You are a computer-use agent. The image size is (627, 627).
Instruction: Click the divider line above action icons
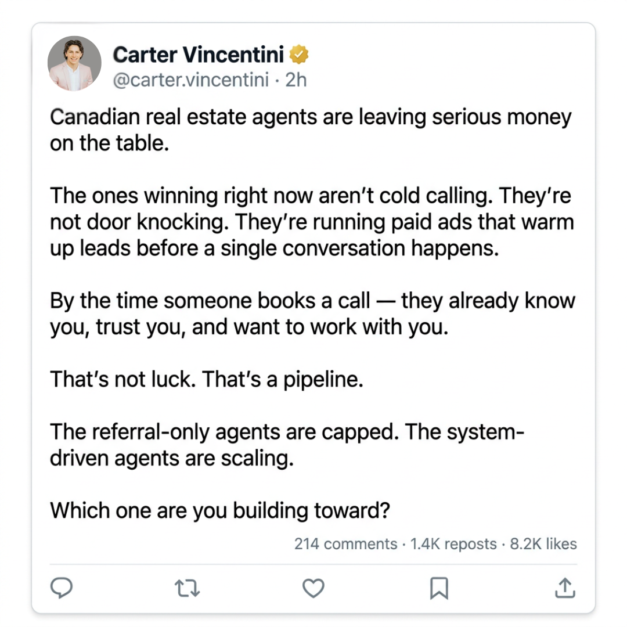tap(313, 564)
